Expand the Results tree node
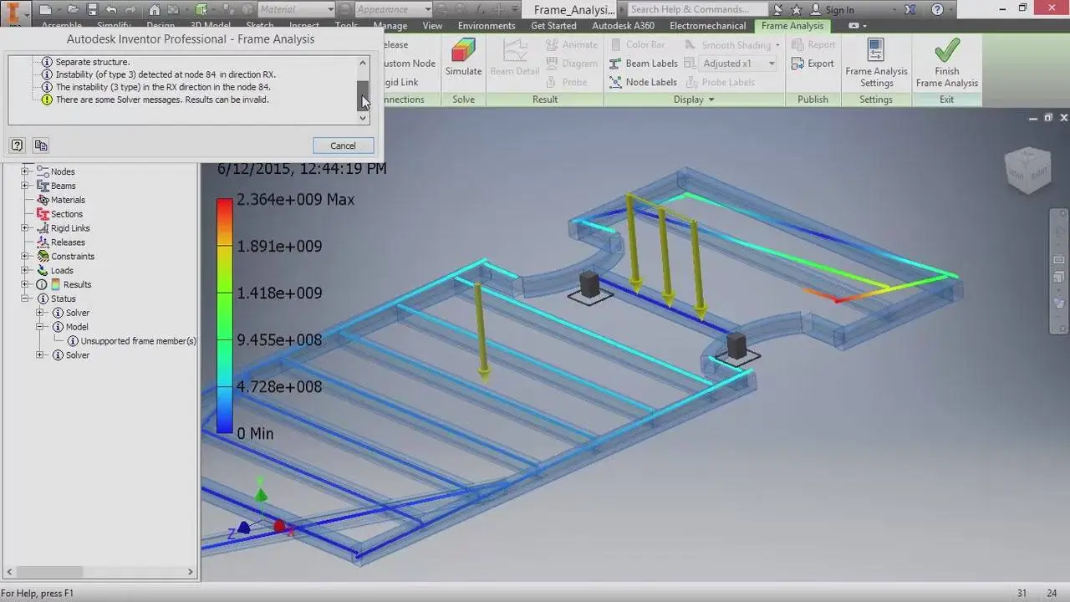The width and height of the screenshot is (1070, 602). click(x=25, y=284)
